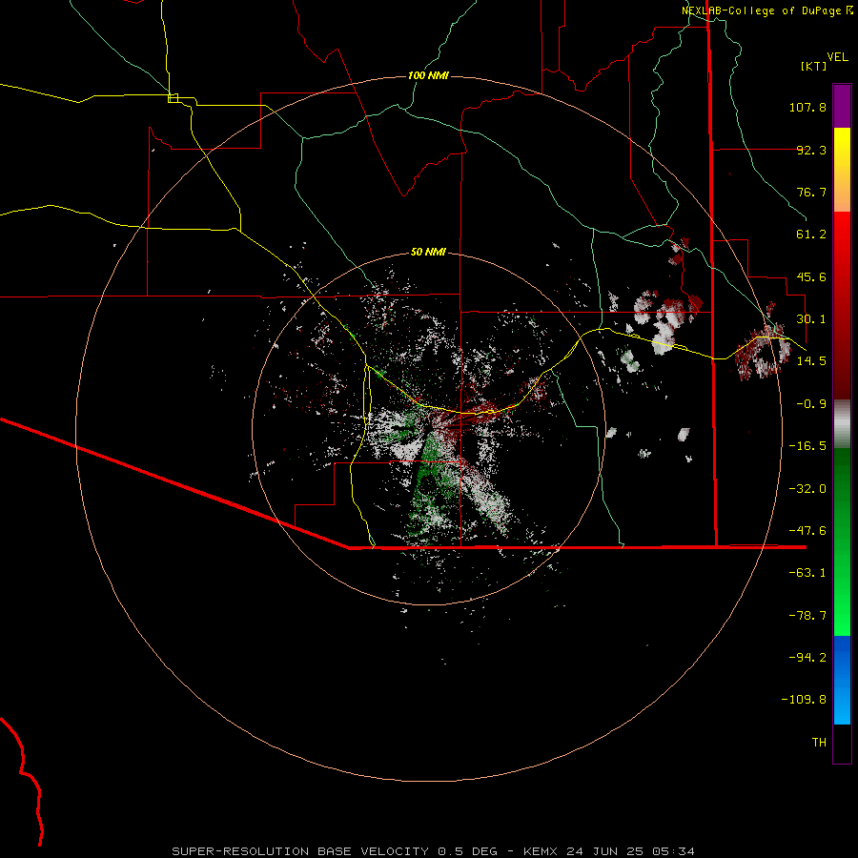Click the VEL legend title
Viewport: 858px width, 858px height.
[x=837, y=57]
